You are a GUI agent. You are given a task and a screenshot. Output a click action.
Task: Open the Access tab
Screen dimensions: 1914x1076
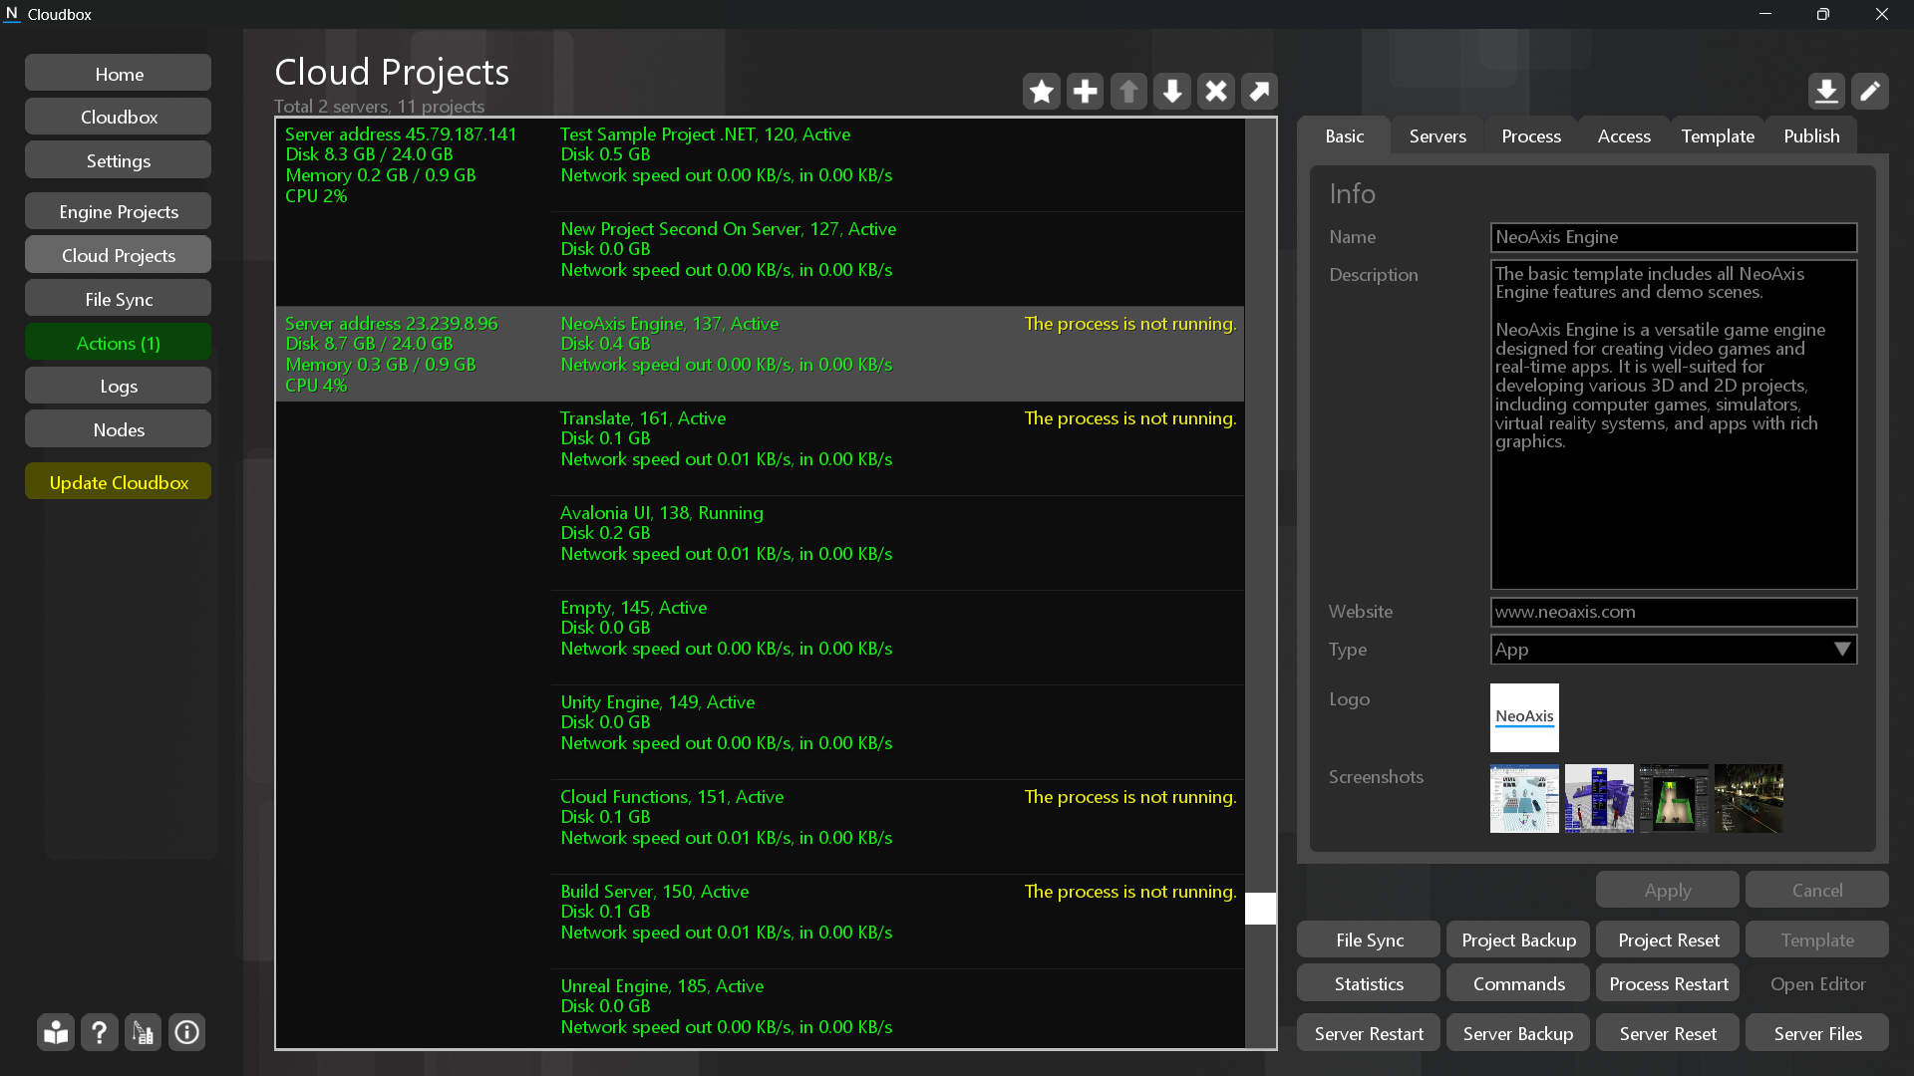click(x=1624, y=136)
